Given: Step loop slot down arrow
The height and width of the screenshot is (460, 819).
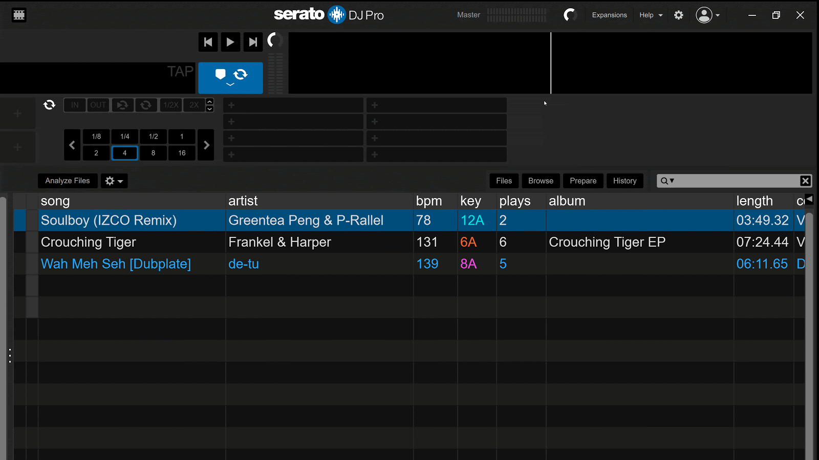Looking at the screenshot, I should (x=209, y=108).
